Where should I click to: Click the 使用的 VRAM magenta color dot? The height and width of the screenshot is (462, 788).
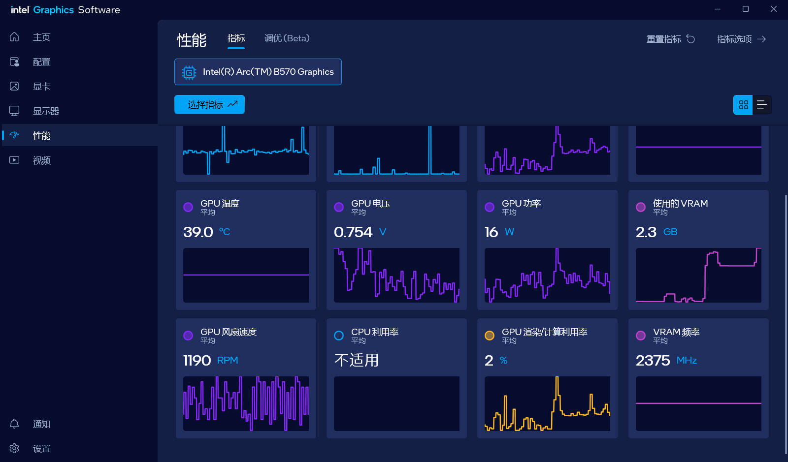641,207
